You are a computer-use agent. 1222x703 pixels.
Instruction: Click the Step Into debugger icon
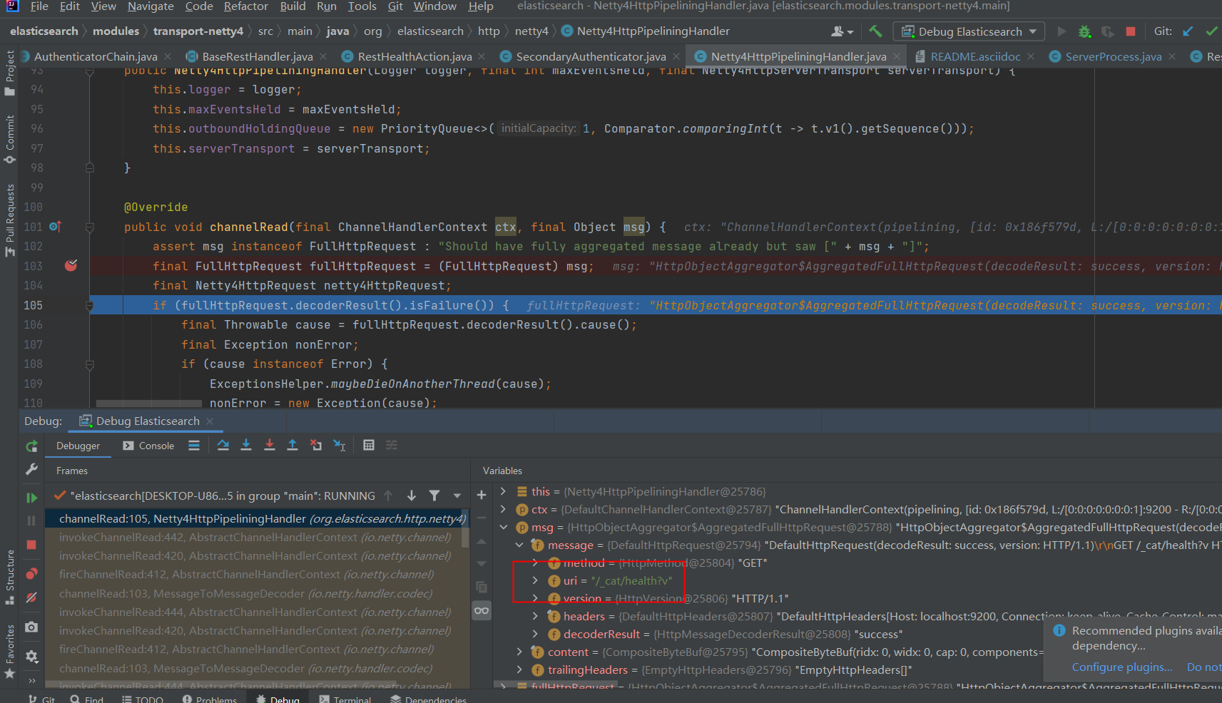pyautogui.click(x=246, y=445)
